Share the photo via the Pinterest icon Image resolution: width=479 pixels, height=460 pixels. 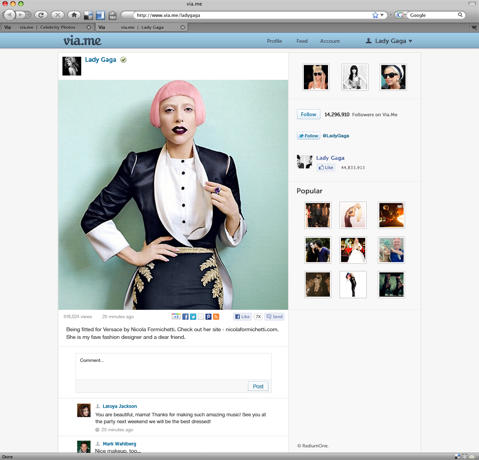[x=208, y=317]
